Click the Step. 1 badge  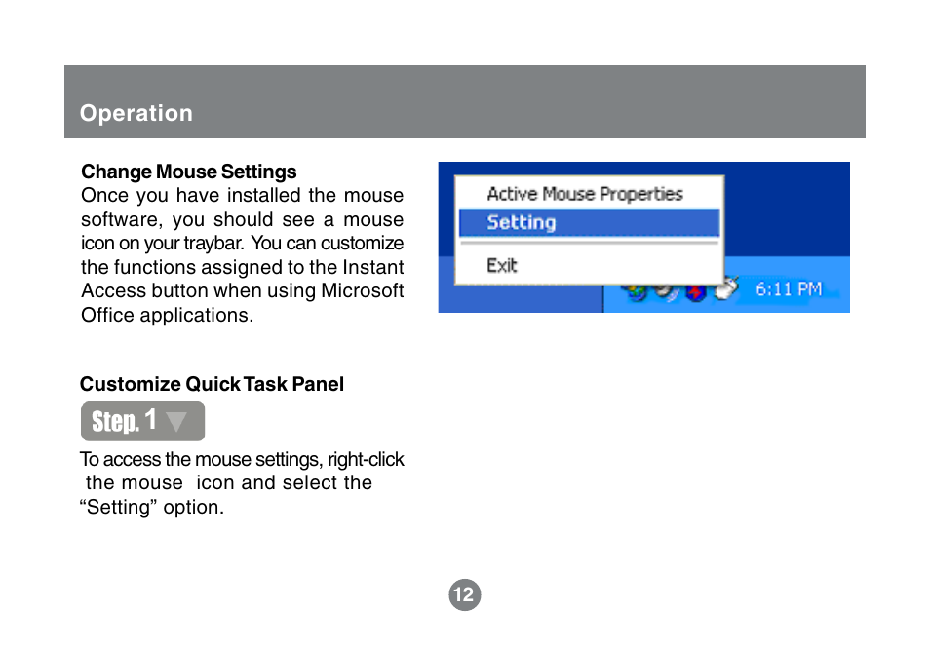click(x=142, y=421)
